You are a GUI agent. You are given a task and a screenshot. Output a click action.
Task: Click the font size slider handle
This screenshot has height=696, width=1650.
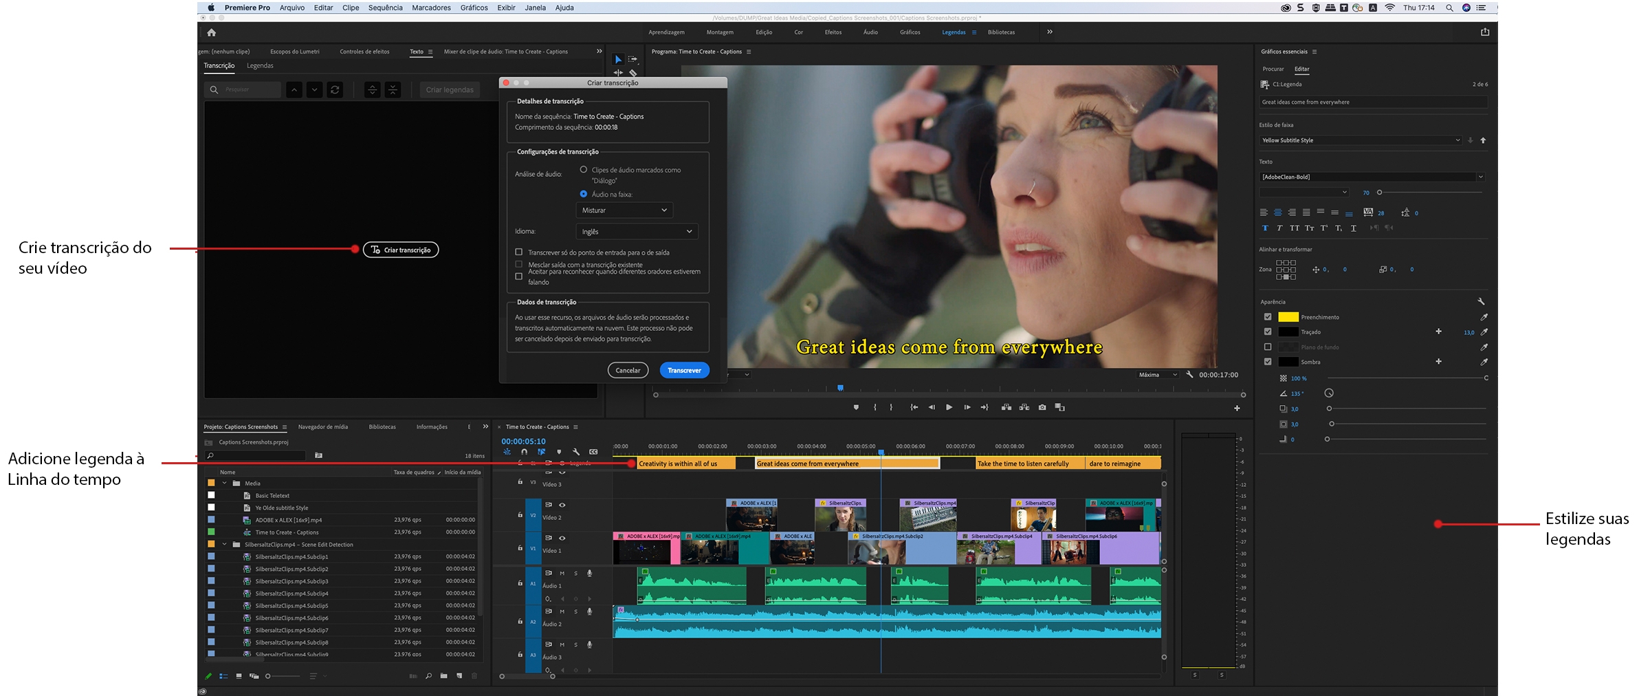pos(1379,193)
